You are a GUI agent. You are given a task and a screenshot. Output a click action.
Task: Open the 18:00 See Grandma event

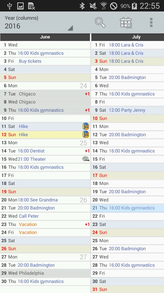[x=38, y=200]
